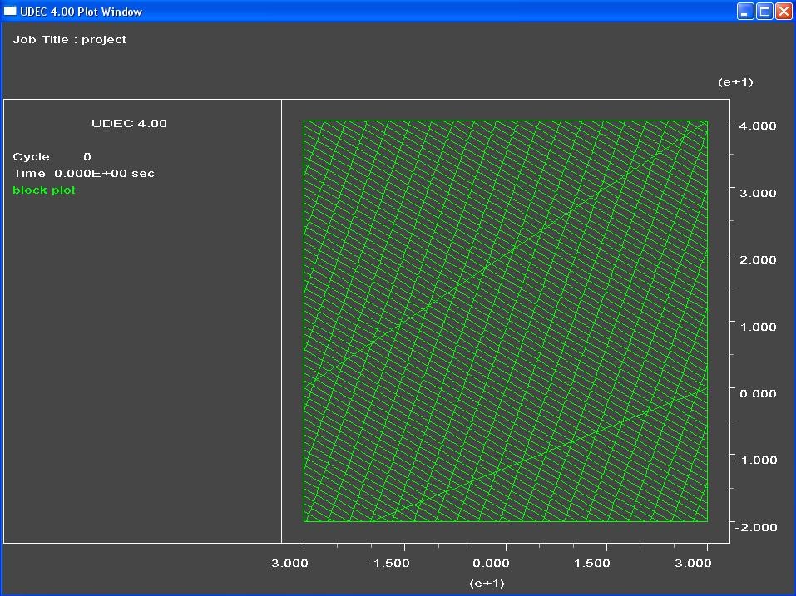This screenshot has height=596, width=796.
Task: Click the vertical axis 3.000 tick label
Action: pyautogui.click(x=758, y=193)
